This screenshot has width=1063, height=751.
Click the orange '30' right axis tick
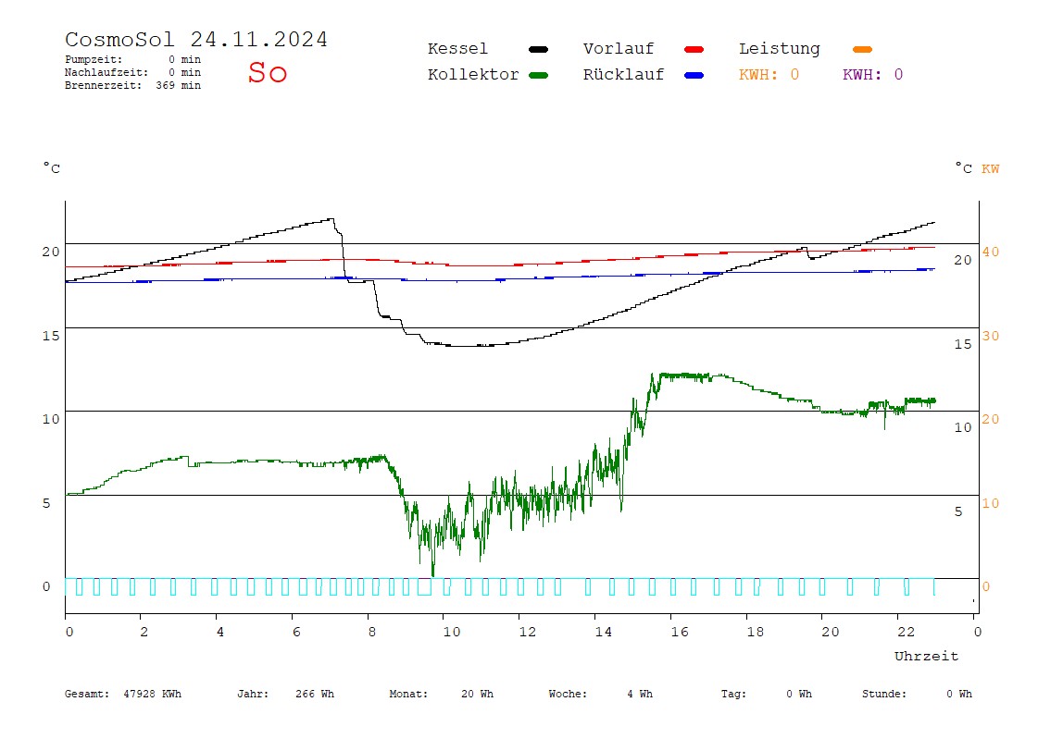991,336
